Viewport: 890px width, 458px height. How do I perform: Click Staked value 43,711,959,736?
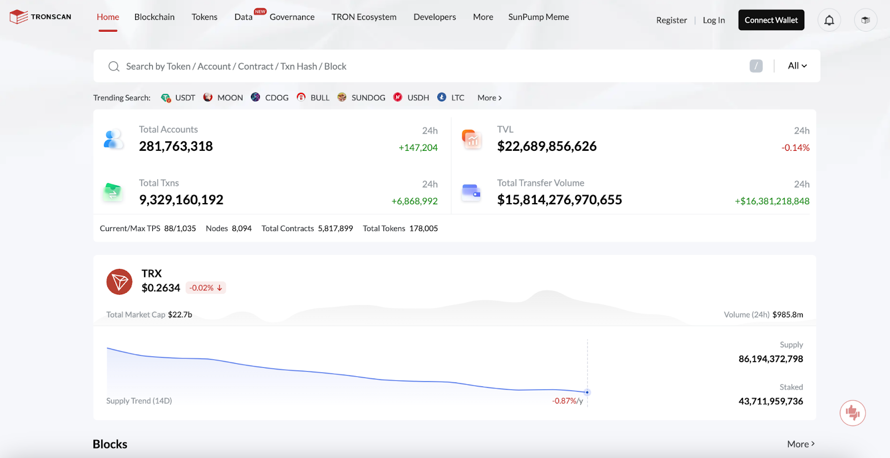(x=770, y=401)
